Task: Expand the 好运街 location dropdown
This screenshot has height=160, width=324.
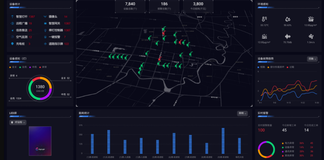Action: tap(18, 122)
